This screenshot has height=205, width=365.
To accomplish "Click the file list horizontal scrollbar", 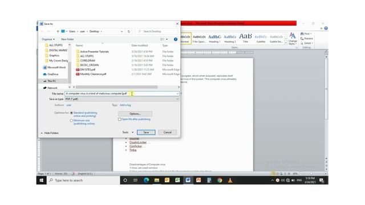I will (117, 87).
